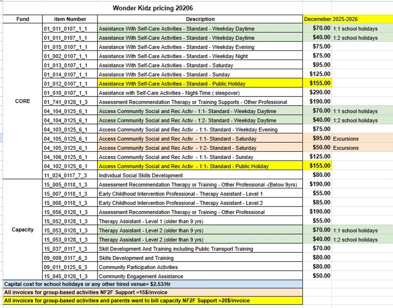393x308 pixels.
Task: Select the NF2F Support =15$/invoice note row
Action: (86, 292)
